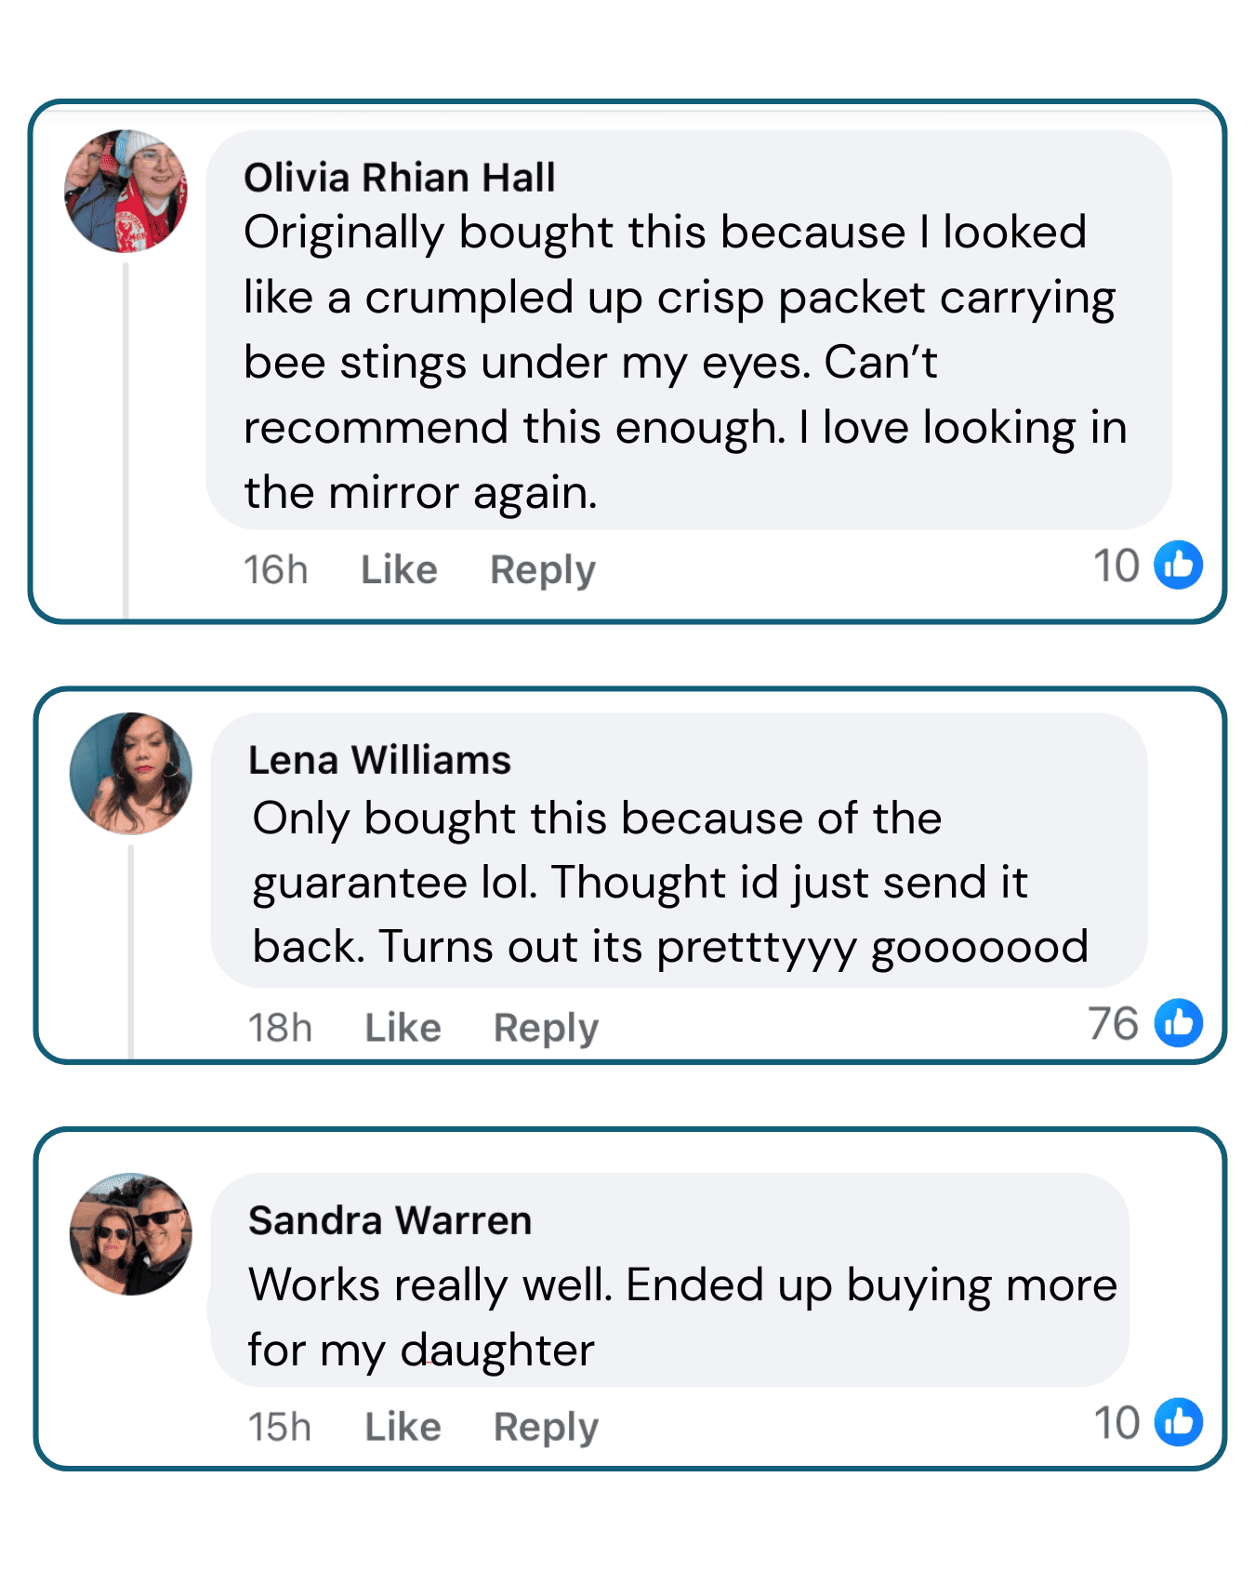Open Lena Williams' profile name link

379,761
